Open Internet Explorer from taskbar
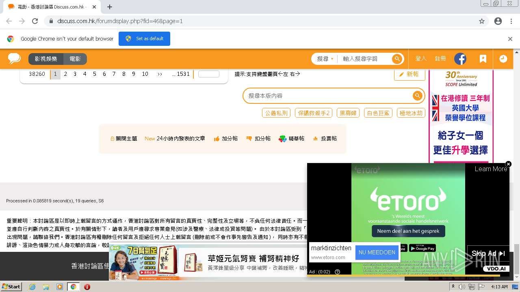This screenshot has width=520, height=292. point(32,287)
